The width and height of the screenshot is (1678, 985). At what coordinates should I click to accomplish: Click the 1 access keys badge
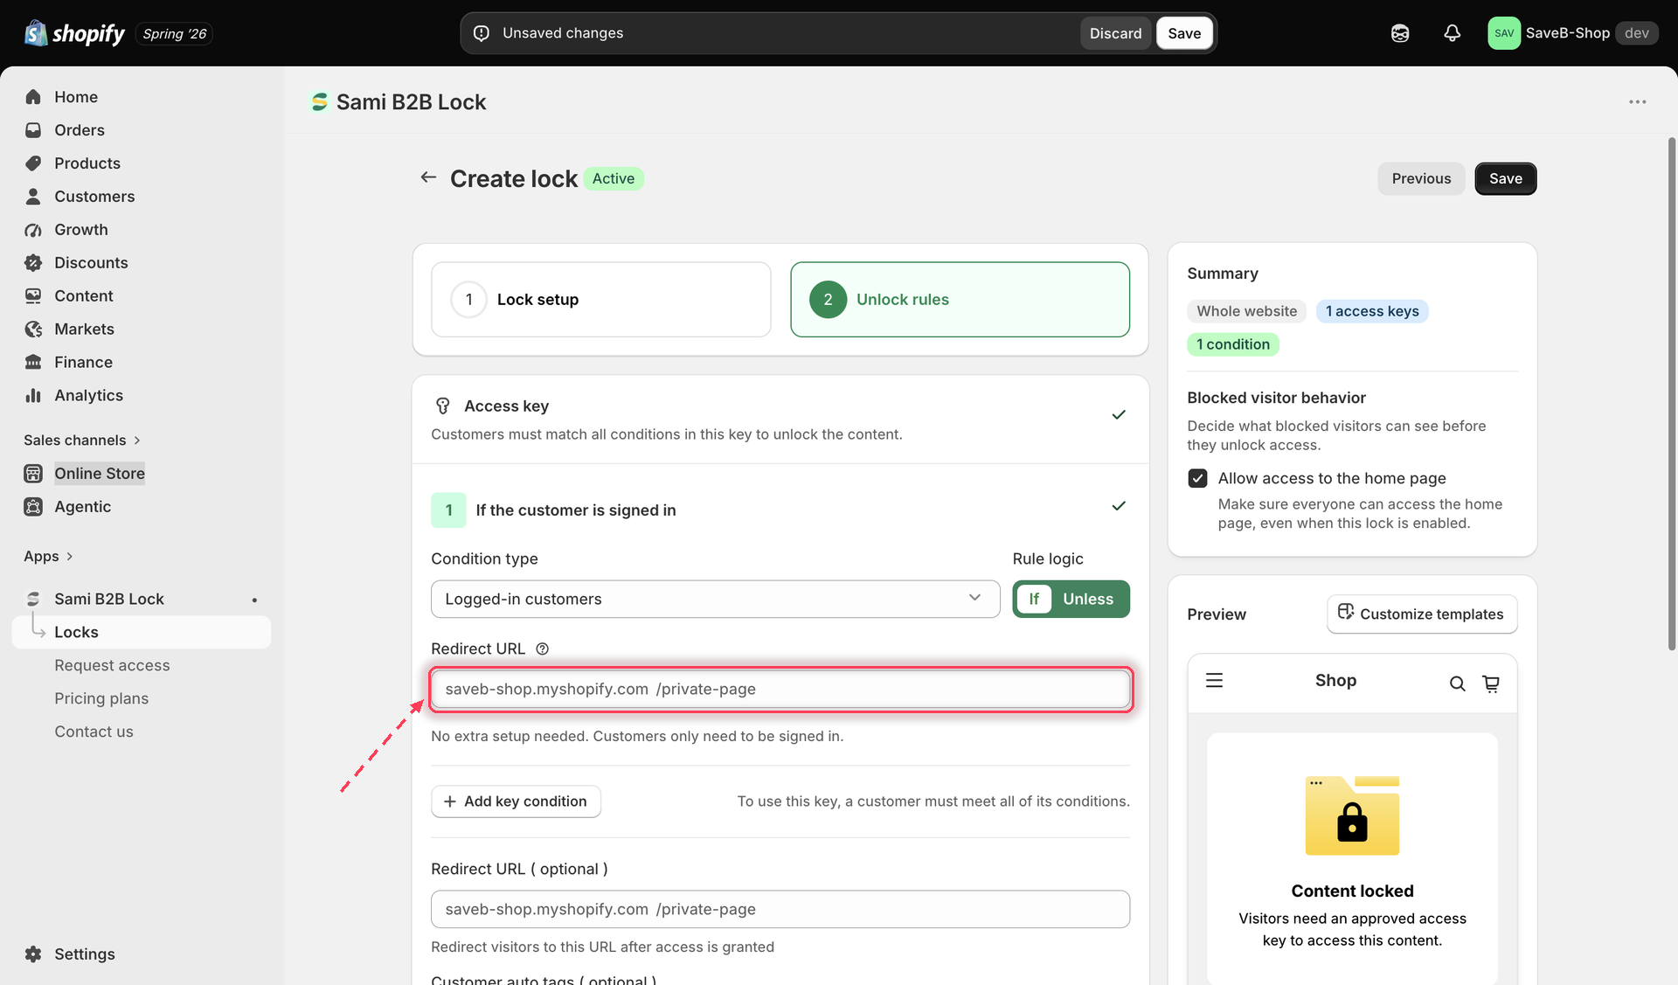(x=1371, y=311)
